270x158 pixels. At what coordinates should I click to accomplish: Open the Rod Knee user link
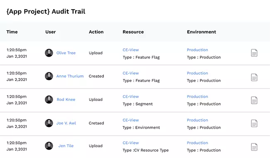66,100
